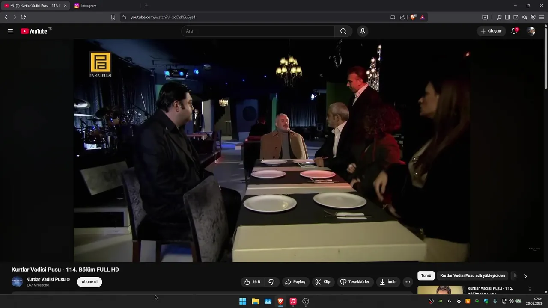The width and height of the screenshot is (548, 308).
Task: Show next chips with right chevron
Action: (x=525, y=276)
